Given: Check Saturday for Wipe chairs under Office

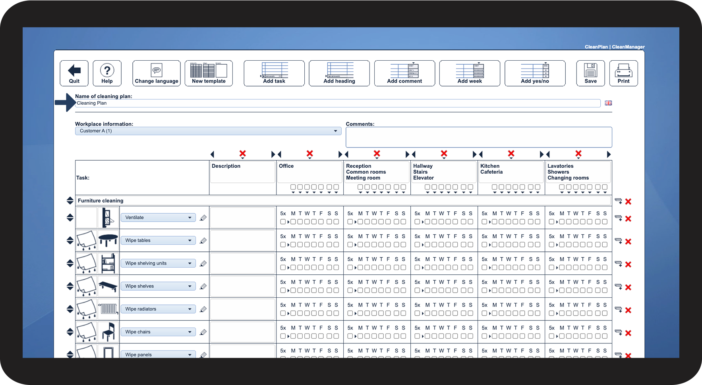Looking at the screenshot, I should tap(329, 336).
